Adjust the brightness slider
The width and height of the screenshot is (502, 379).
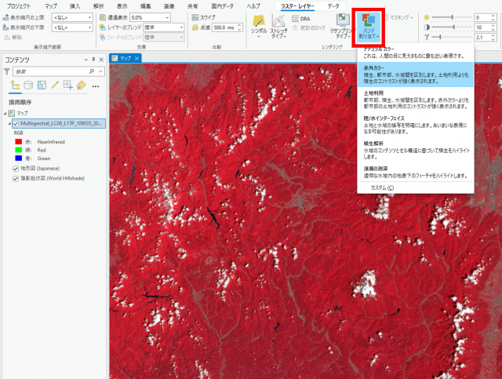click(x=452, y=17)
